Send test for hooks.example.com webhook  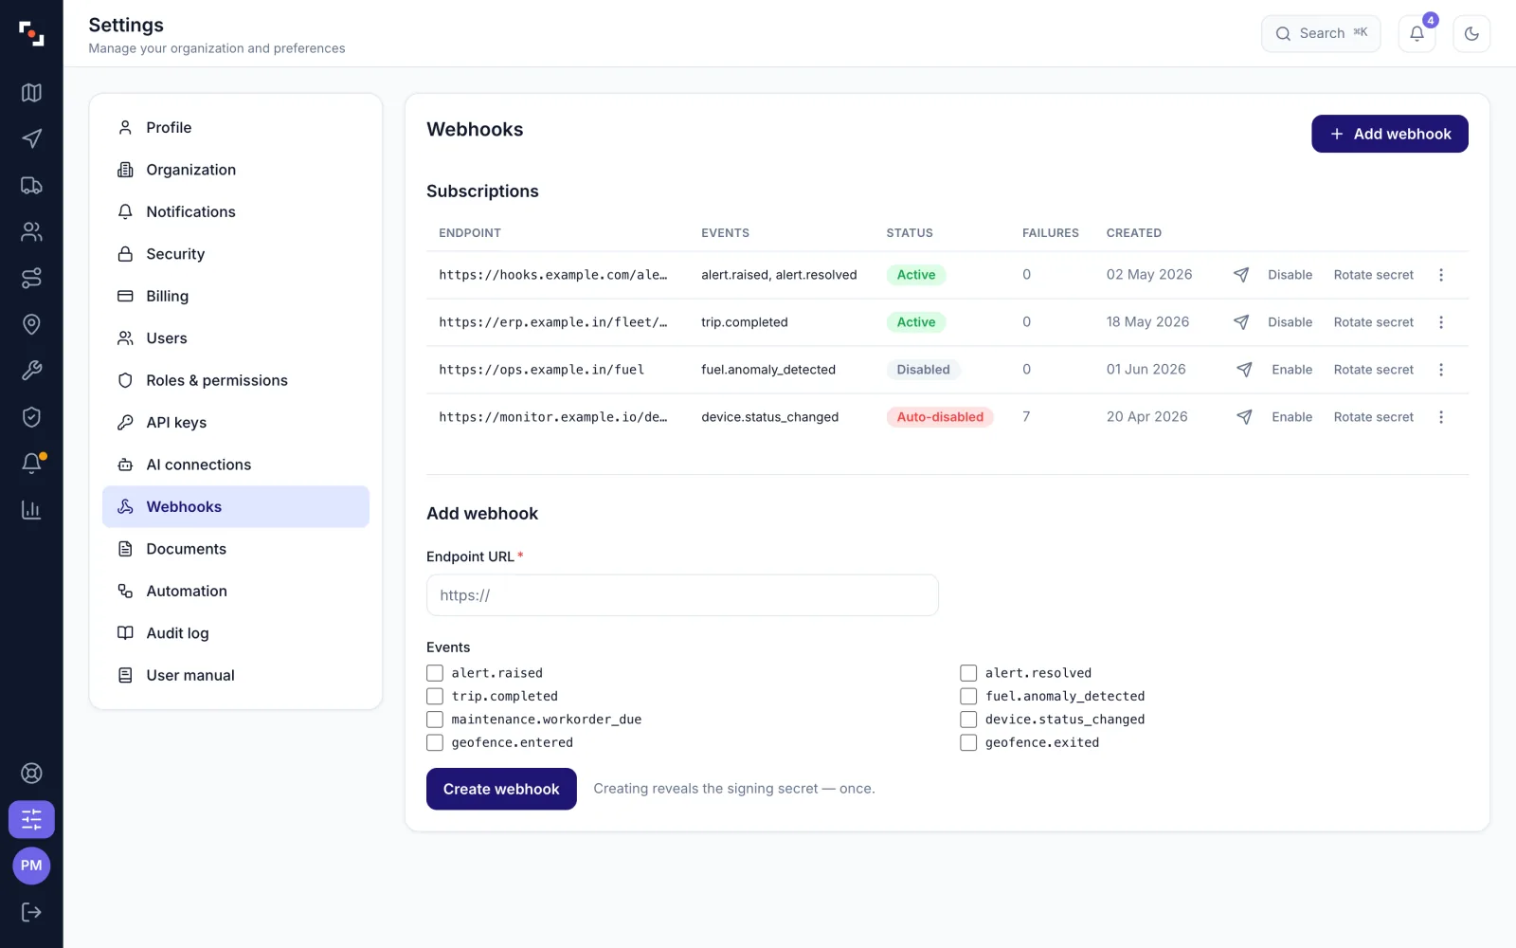pyautogui.click(x=1241, y=275)
